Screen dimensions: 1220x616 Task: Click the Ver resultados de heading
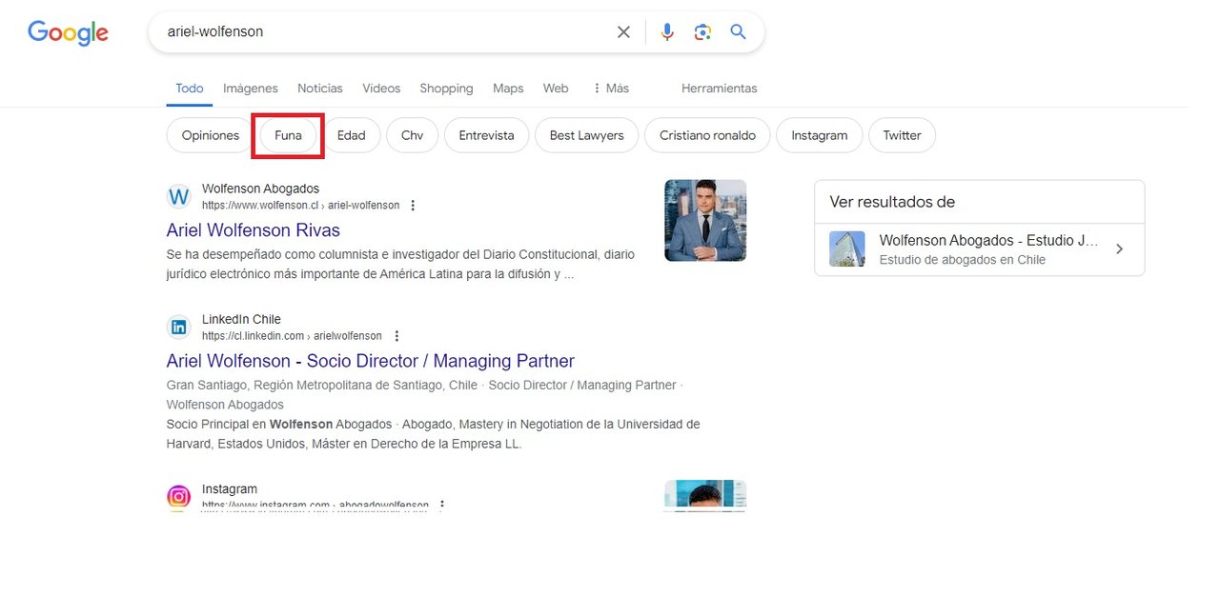pyautogui.click(x=892, y=202)
